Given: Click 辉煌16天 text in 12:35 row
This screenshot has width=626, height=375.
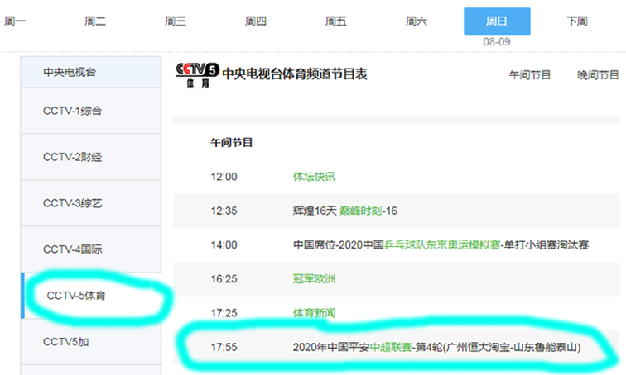Looking at the screenshot, I should [x=315, y=211].
